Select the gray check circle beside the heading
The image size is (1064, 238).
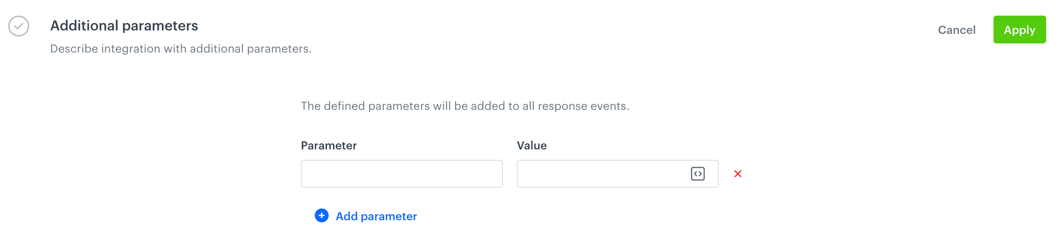19,26
